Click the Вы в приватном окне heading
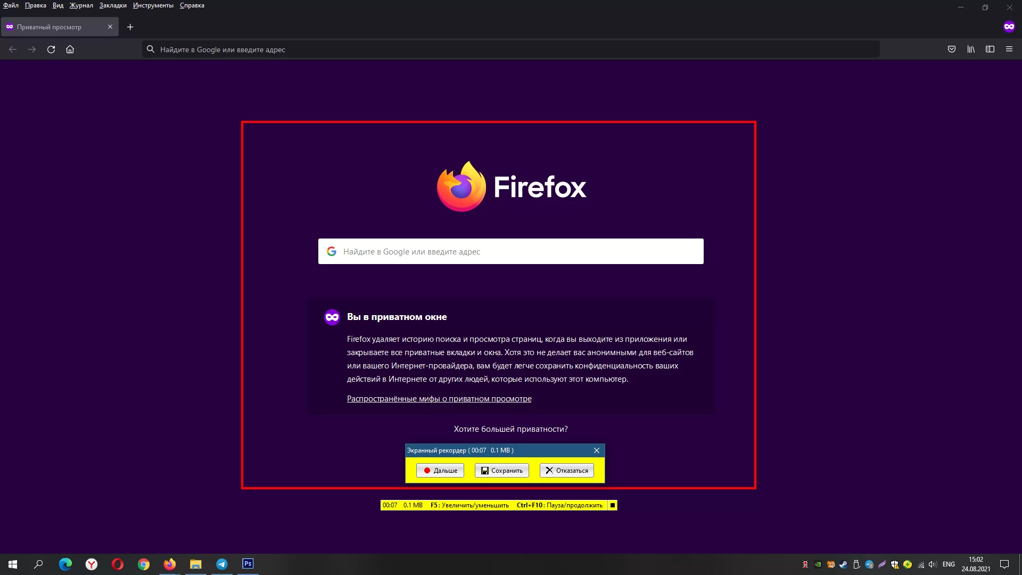 pyautogui.click(x=397, y=317)
